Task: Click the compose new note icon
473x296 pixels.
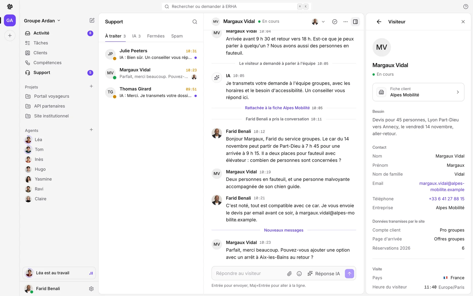Action: point(92,21)
